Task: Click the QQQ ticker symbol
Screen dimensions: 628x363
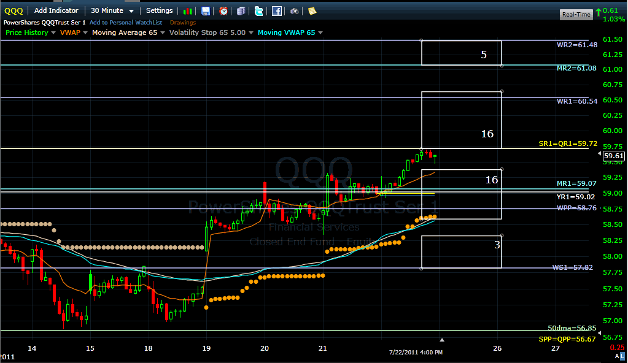Action: [14, 11]
